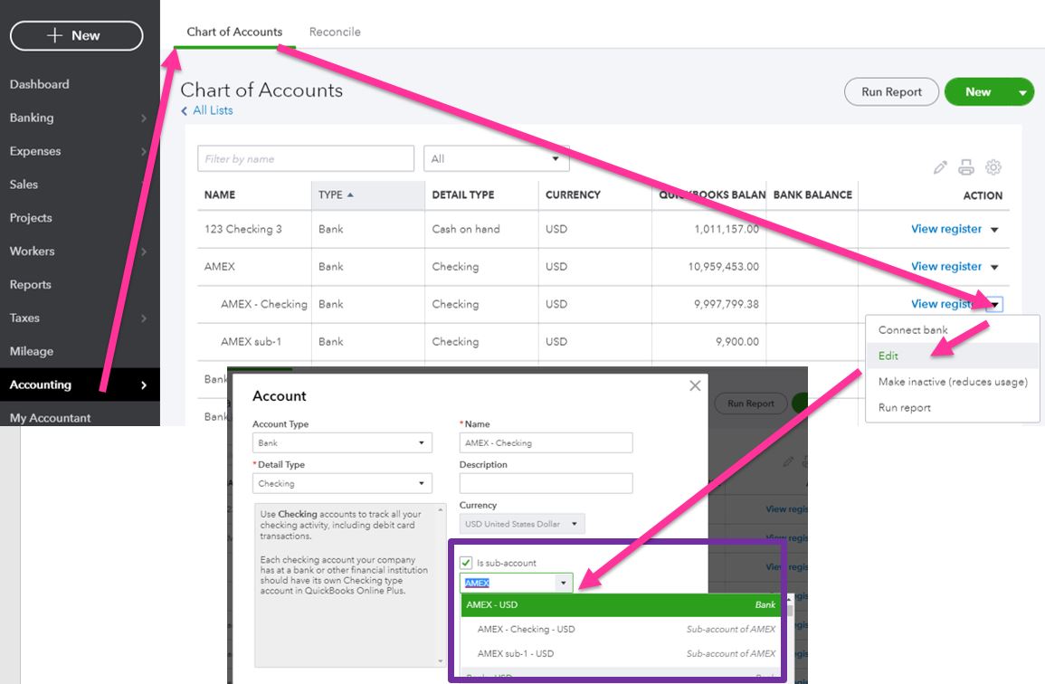The image size is (1045, 684).
Task: Sort table by the TYPE column header
Action: (x=368, y=195)
